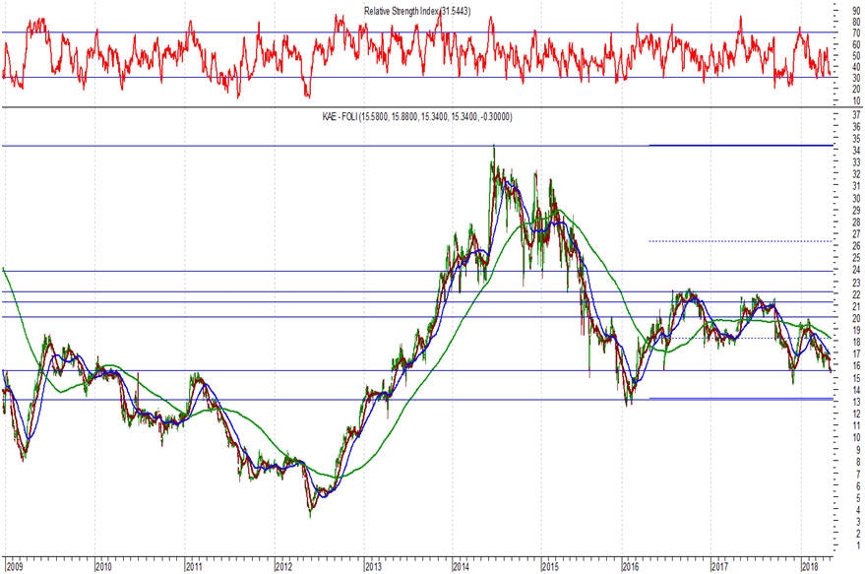This screenshot has height=574, width=865.
Task: Select the 2013 year label on time axis
Action: point(372,567)
